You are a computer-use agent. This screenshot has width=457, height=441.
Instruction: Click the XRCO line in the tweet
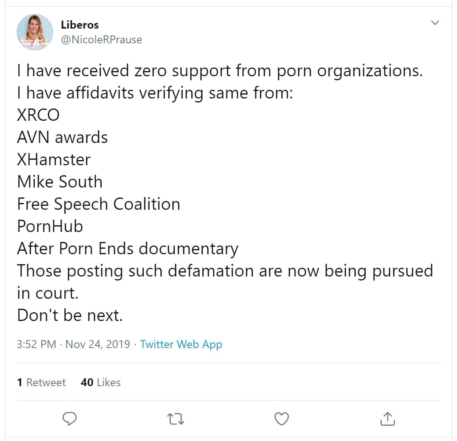pos(38,115)
